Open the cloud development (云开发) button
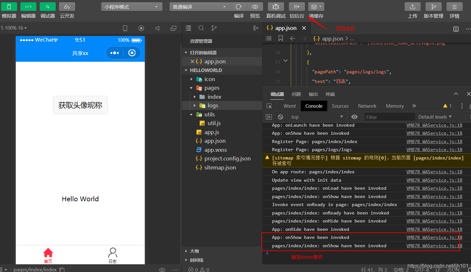This screenshot has height=272, width=471. [67, 7]
